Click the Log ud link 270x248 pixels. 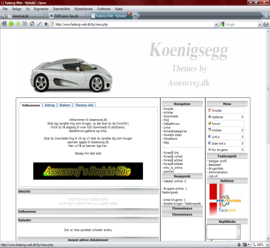click(213, 176)
